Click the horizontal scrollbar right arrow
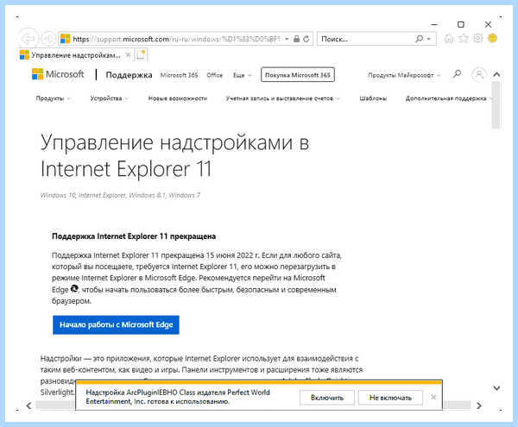The image size is (518, 427). tap(479, 405)
